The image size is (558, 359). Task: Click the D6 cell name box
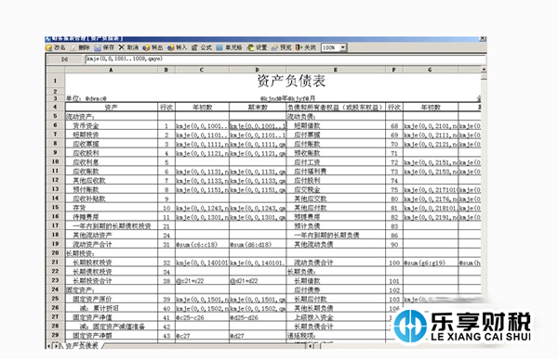65,59
